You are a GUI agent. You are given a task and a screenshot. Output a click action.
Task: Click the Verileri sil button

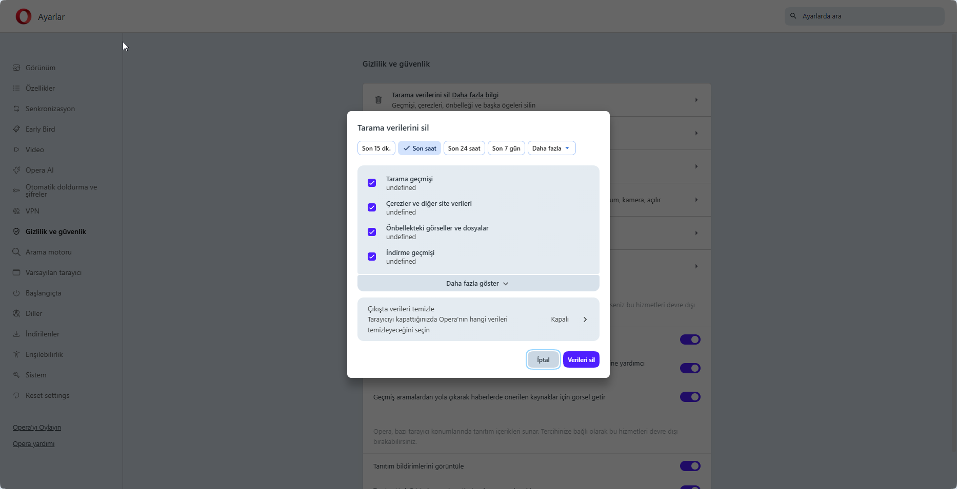[581, 359]
